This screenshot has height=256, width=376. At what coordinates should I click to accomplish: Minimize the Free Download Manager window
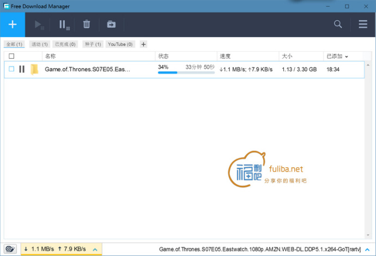pos(328,6)
